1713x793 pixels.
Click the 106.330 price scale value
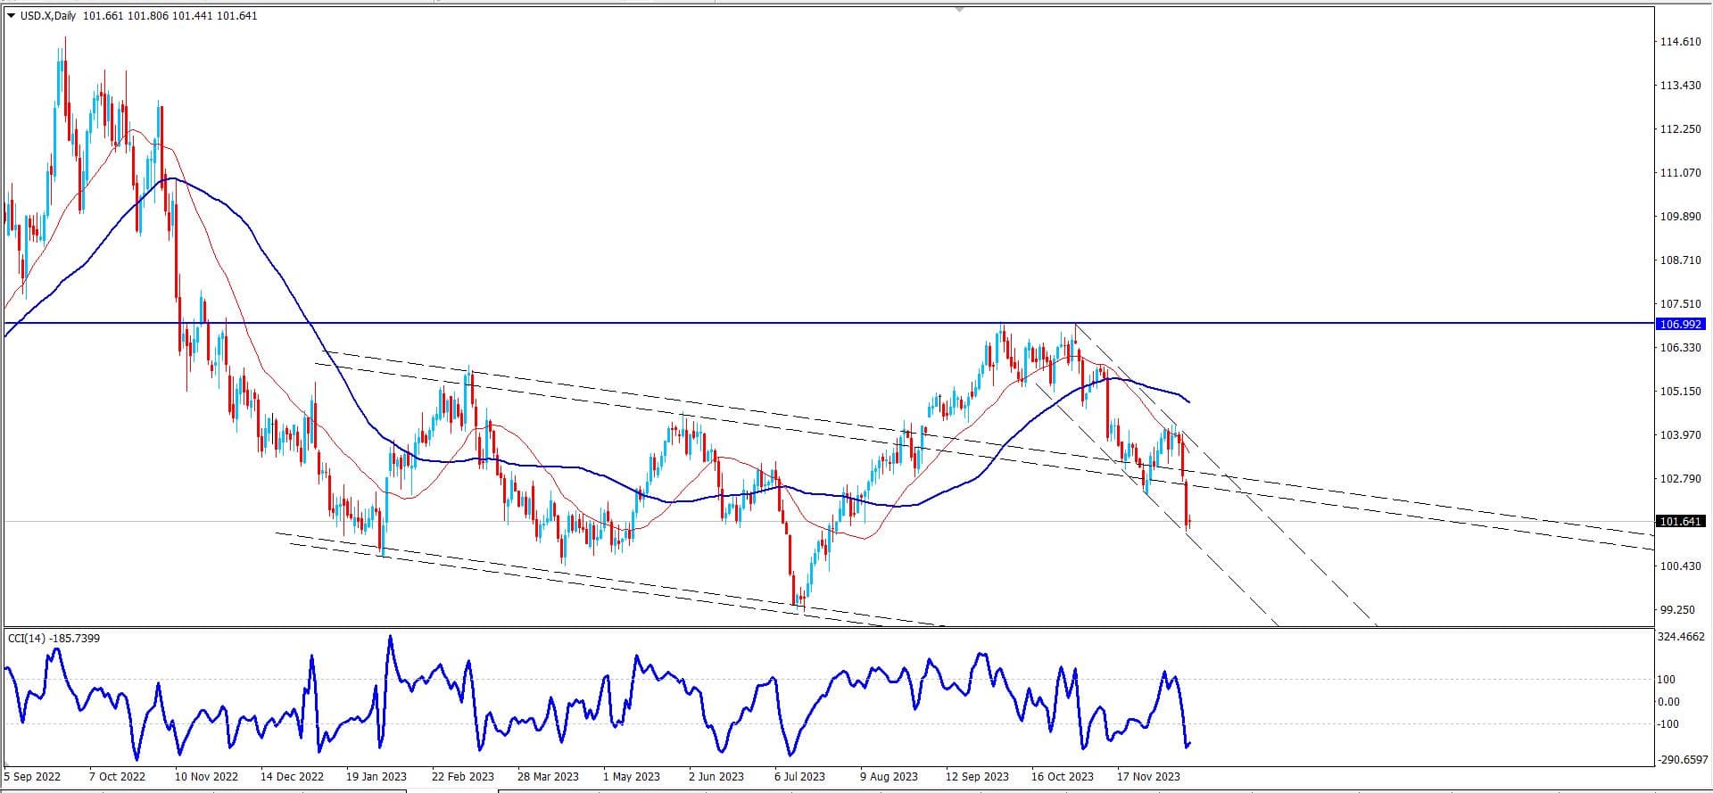1680,348
